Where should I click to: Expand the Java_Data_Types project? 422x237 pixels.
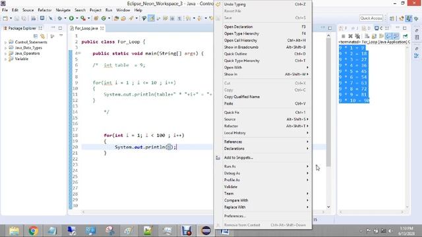5,48
